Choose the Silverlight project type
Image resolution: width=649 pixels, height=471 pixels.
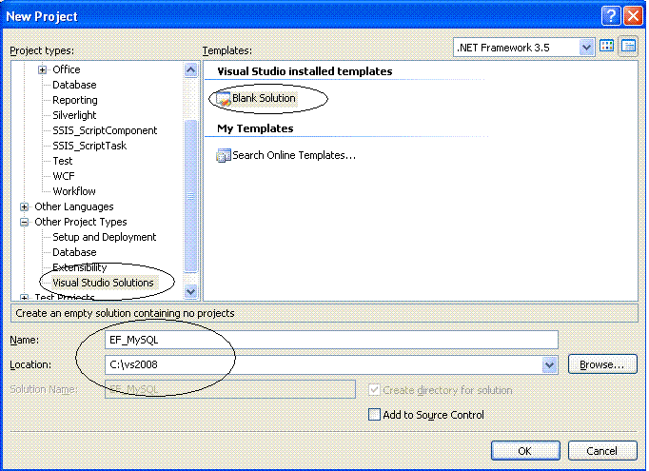(x=74, y=115)
